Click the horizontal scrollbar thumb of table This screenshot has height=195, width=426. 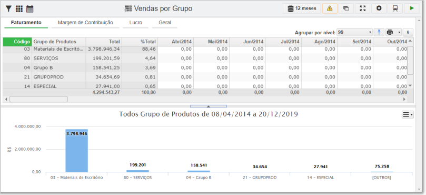38,99
